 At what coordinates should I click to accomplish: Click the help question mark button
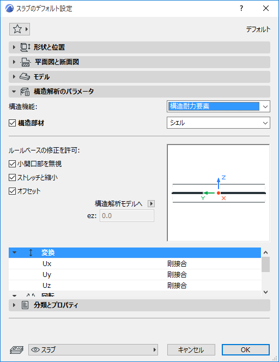coord(241,9)
